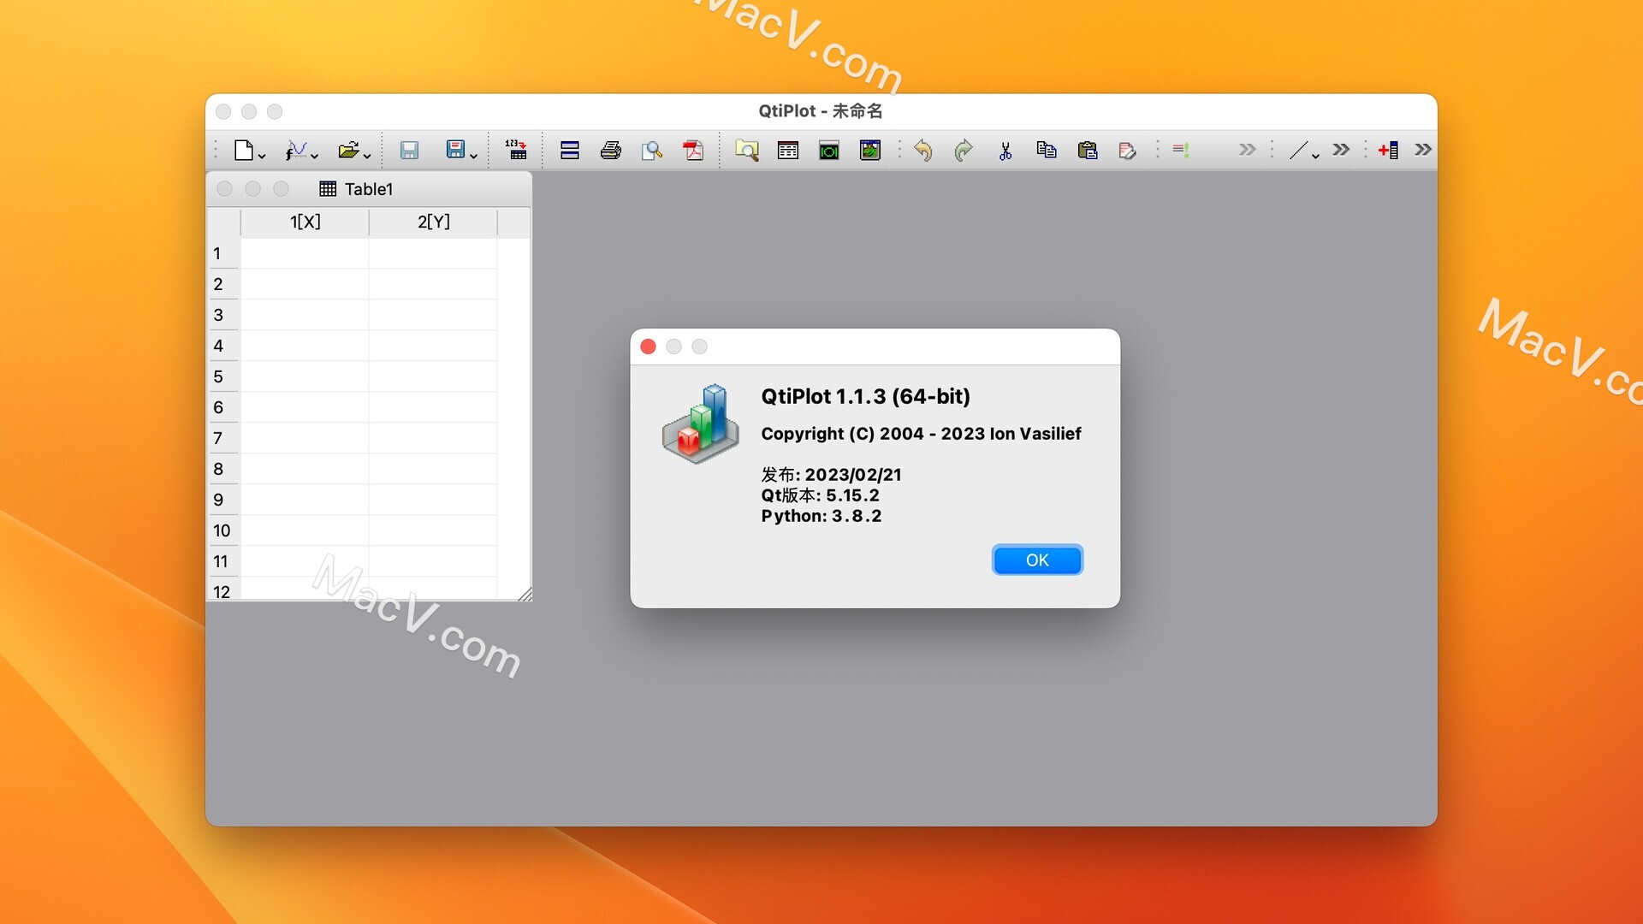1643x924 pixels.
Task: Select the 2[Y] column header in Table1
Action: (433, 222)
